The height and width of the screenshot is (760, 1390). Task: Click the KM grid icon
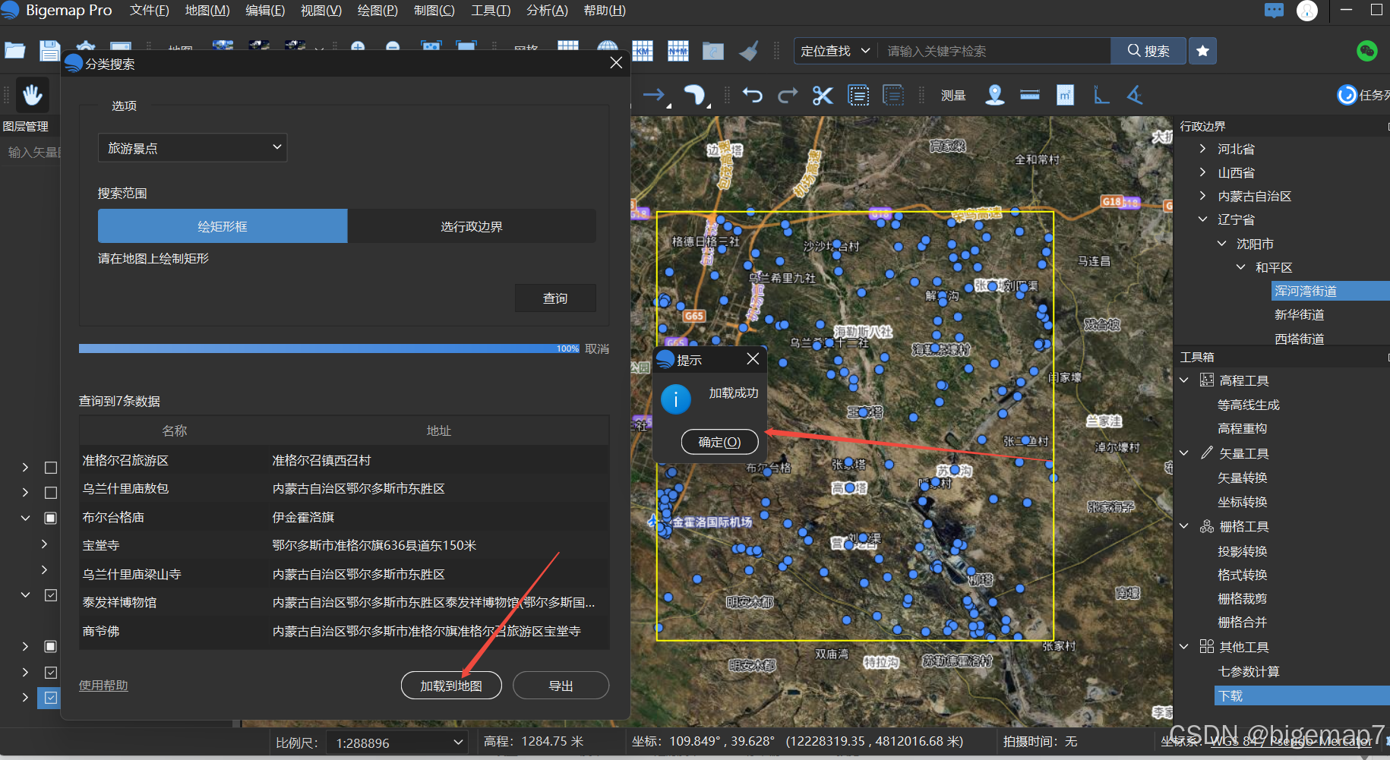click(x=643, y=51)
